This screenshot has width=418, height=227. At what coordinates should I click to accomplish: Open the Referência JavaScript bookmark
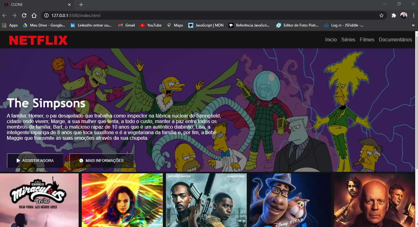[x=249, y=25]
